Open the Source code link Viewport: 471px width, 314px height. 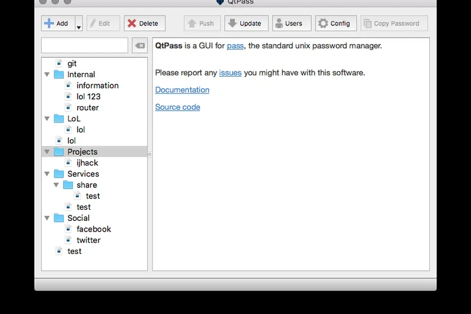coord(177,107)
